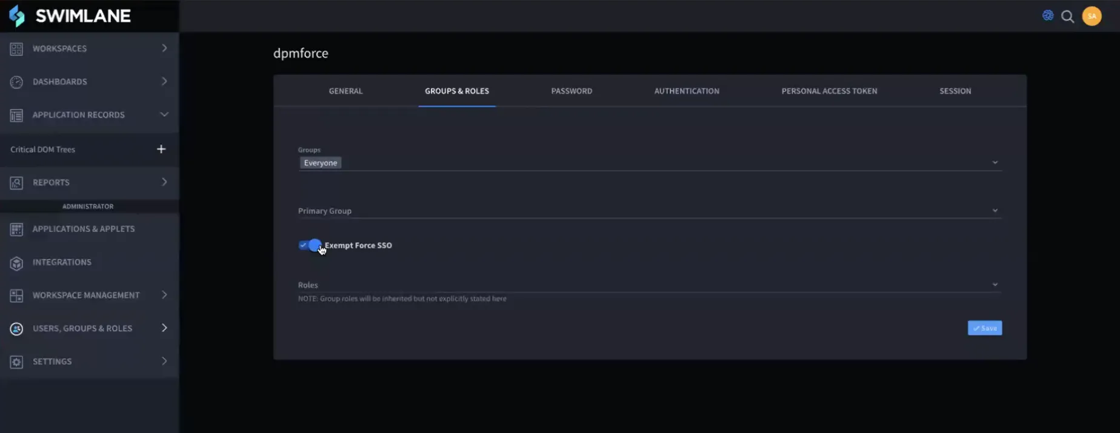Screen dimensions: 1120x433
Task: Open the Groups dropdown arrow
Action: tap(995, 162)
